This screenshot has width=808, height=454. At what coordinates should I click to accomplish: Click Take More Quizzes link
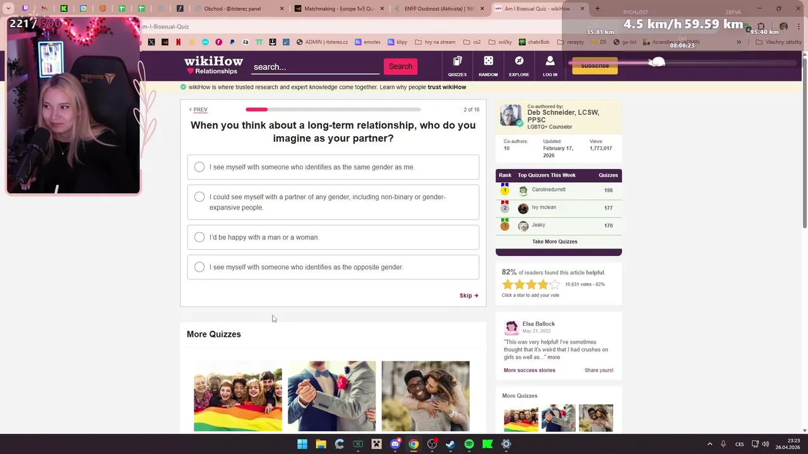tap(554, 242)
